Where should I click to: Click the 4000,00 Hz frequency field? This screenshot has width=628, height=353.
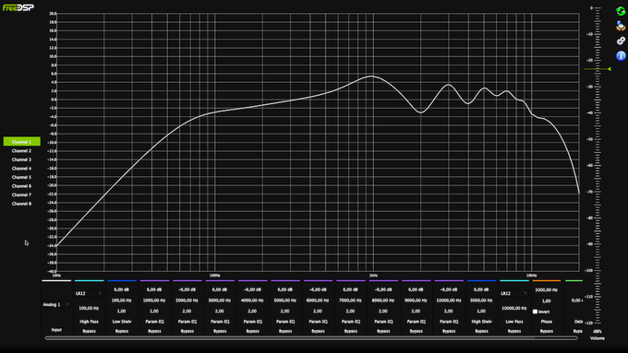(x=253, y=300)
